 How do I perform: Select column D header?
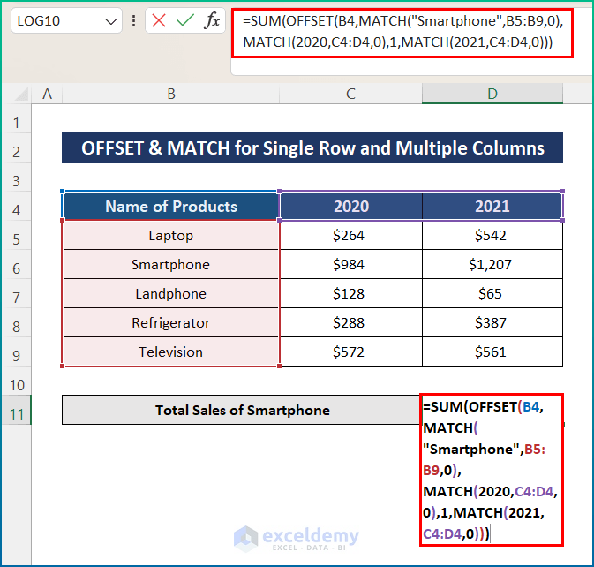coord(492,94)
